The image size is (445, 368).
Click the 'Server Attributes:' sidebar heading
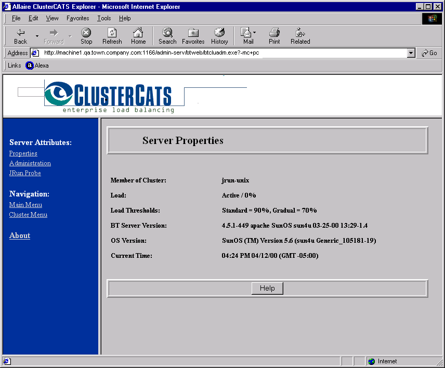[x=41, y=142]
